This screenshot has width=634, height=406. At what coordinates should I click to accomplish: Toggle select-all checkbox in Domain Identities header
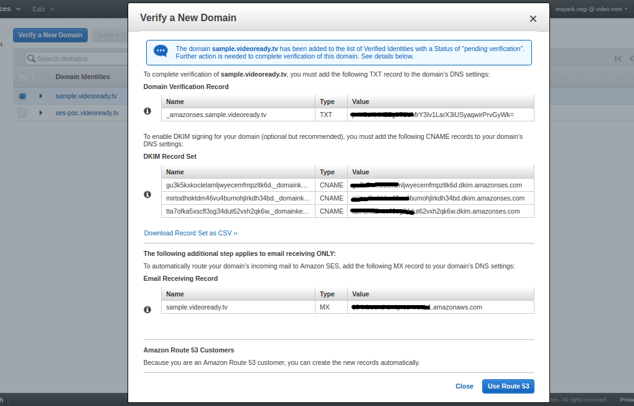(22, 77)
